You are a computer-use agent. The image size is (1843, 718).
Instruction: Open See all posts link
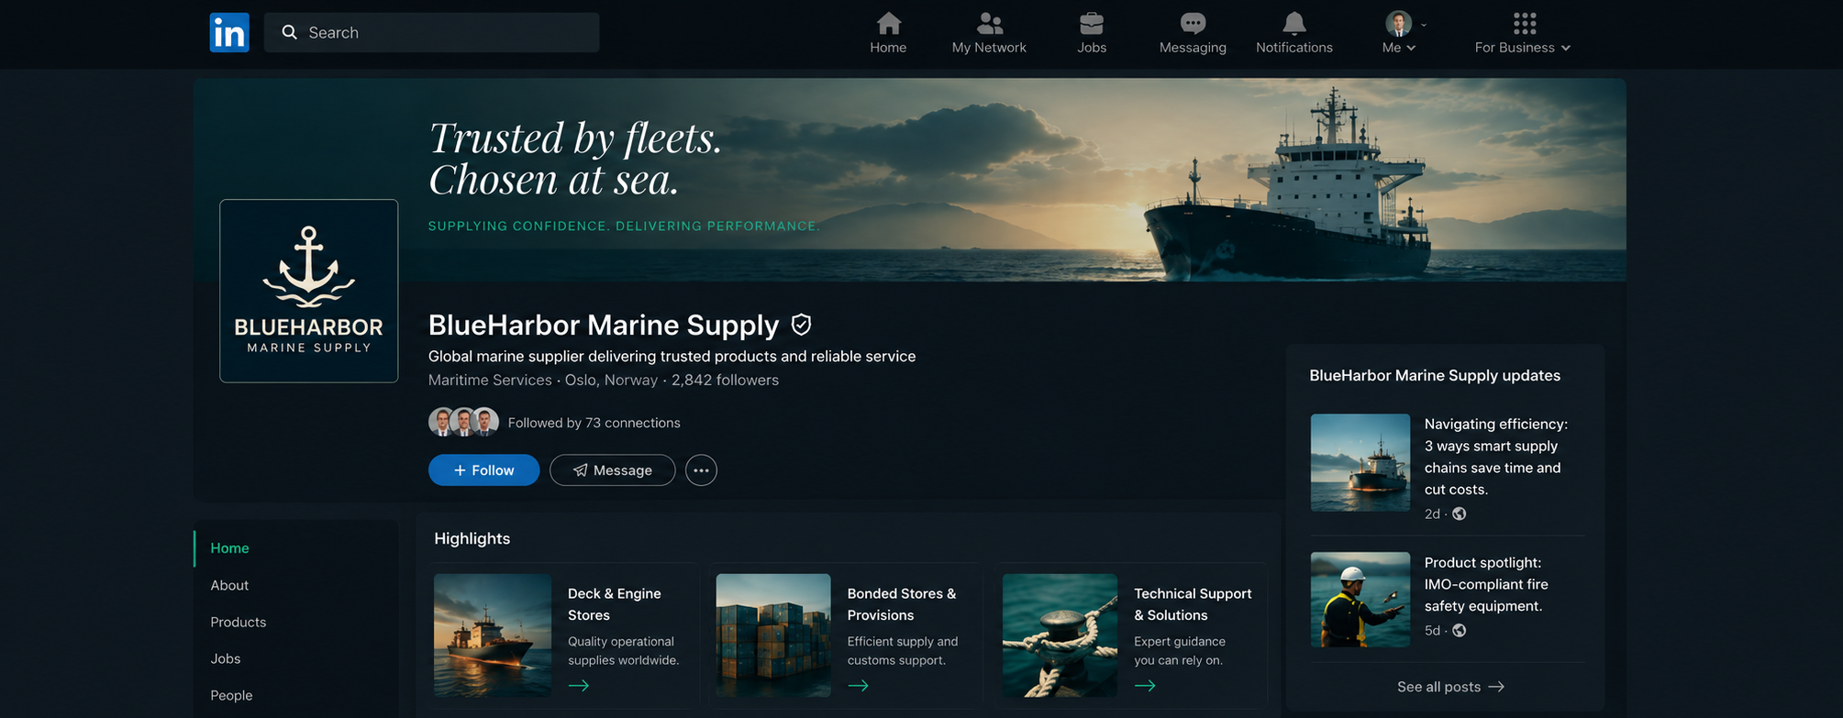[1450, 687]
